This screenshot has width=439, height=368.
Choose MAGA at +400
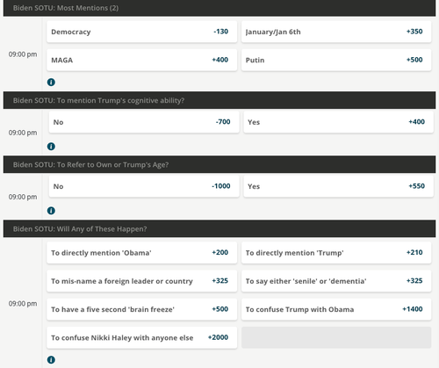[x=141, y=60]
